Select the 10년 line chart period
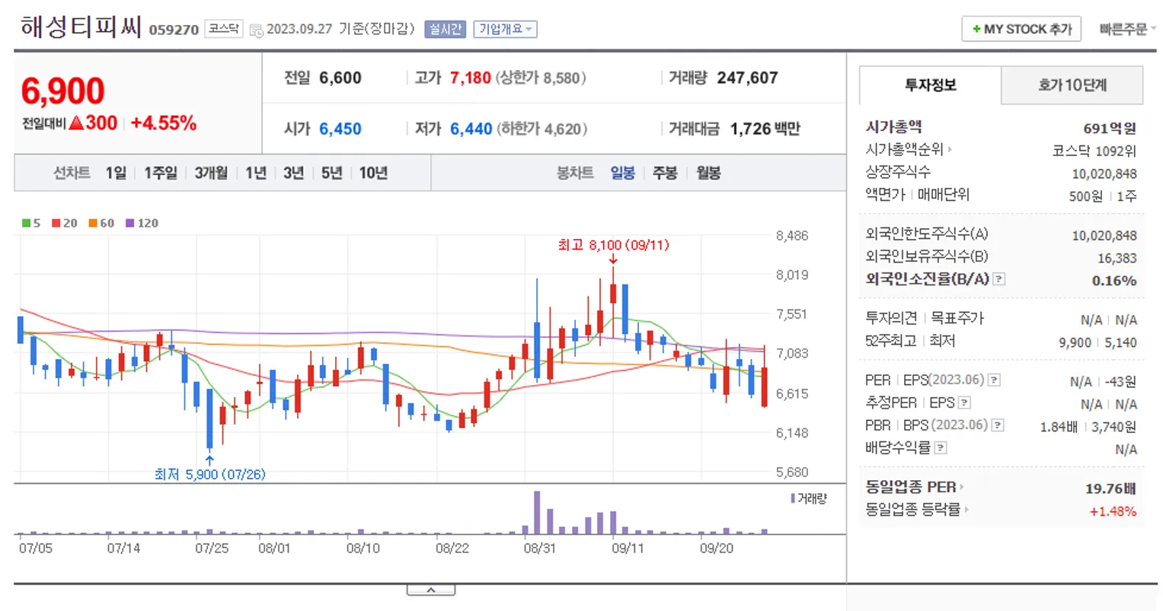Screen dimensions: 1163x611 coord(373,173)
